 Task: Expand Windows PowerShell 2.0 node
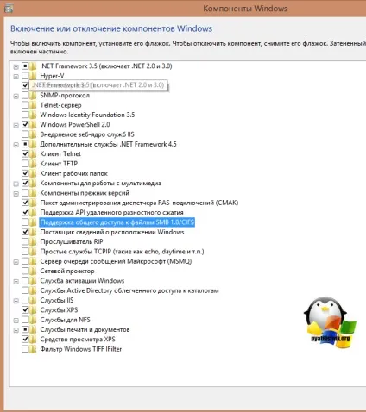pyautogui.click(x=16, y=125)
